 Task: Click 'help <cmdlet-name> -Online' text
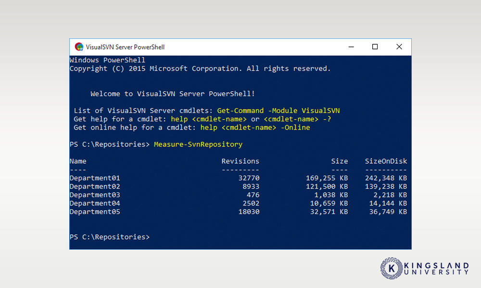click(x=255, y=127)
